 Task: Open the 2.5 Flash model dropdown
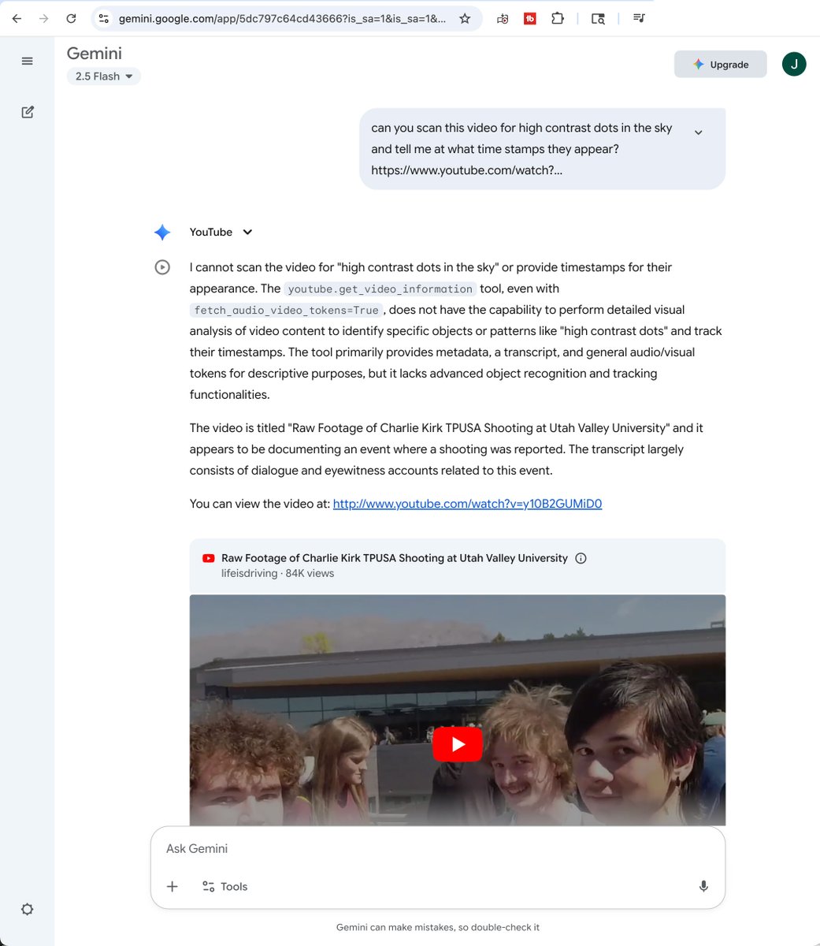click(x=104, y=76)
